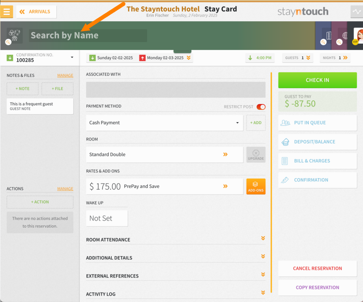363x302 pixels.
Task: Click the collapse handle under the header
Action: (x=182, y=51)
